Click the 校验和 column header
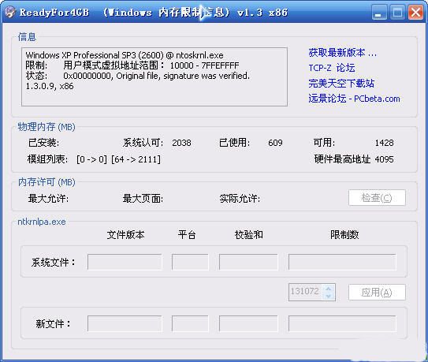This screenshot has height=362, width=428. point(248,235)
